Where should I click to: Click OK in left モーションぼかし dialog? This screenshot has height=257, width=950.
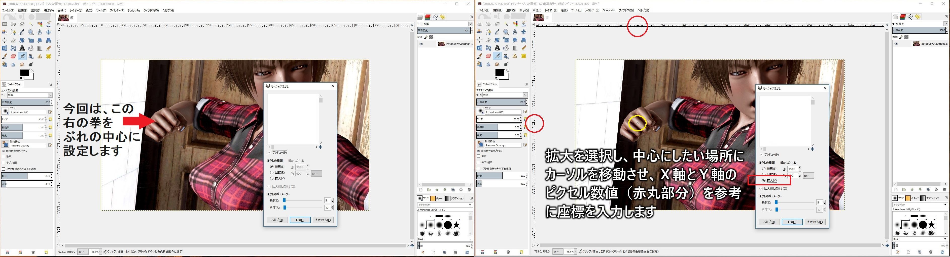pyautogui.click(x=300, y=220)
